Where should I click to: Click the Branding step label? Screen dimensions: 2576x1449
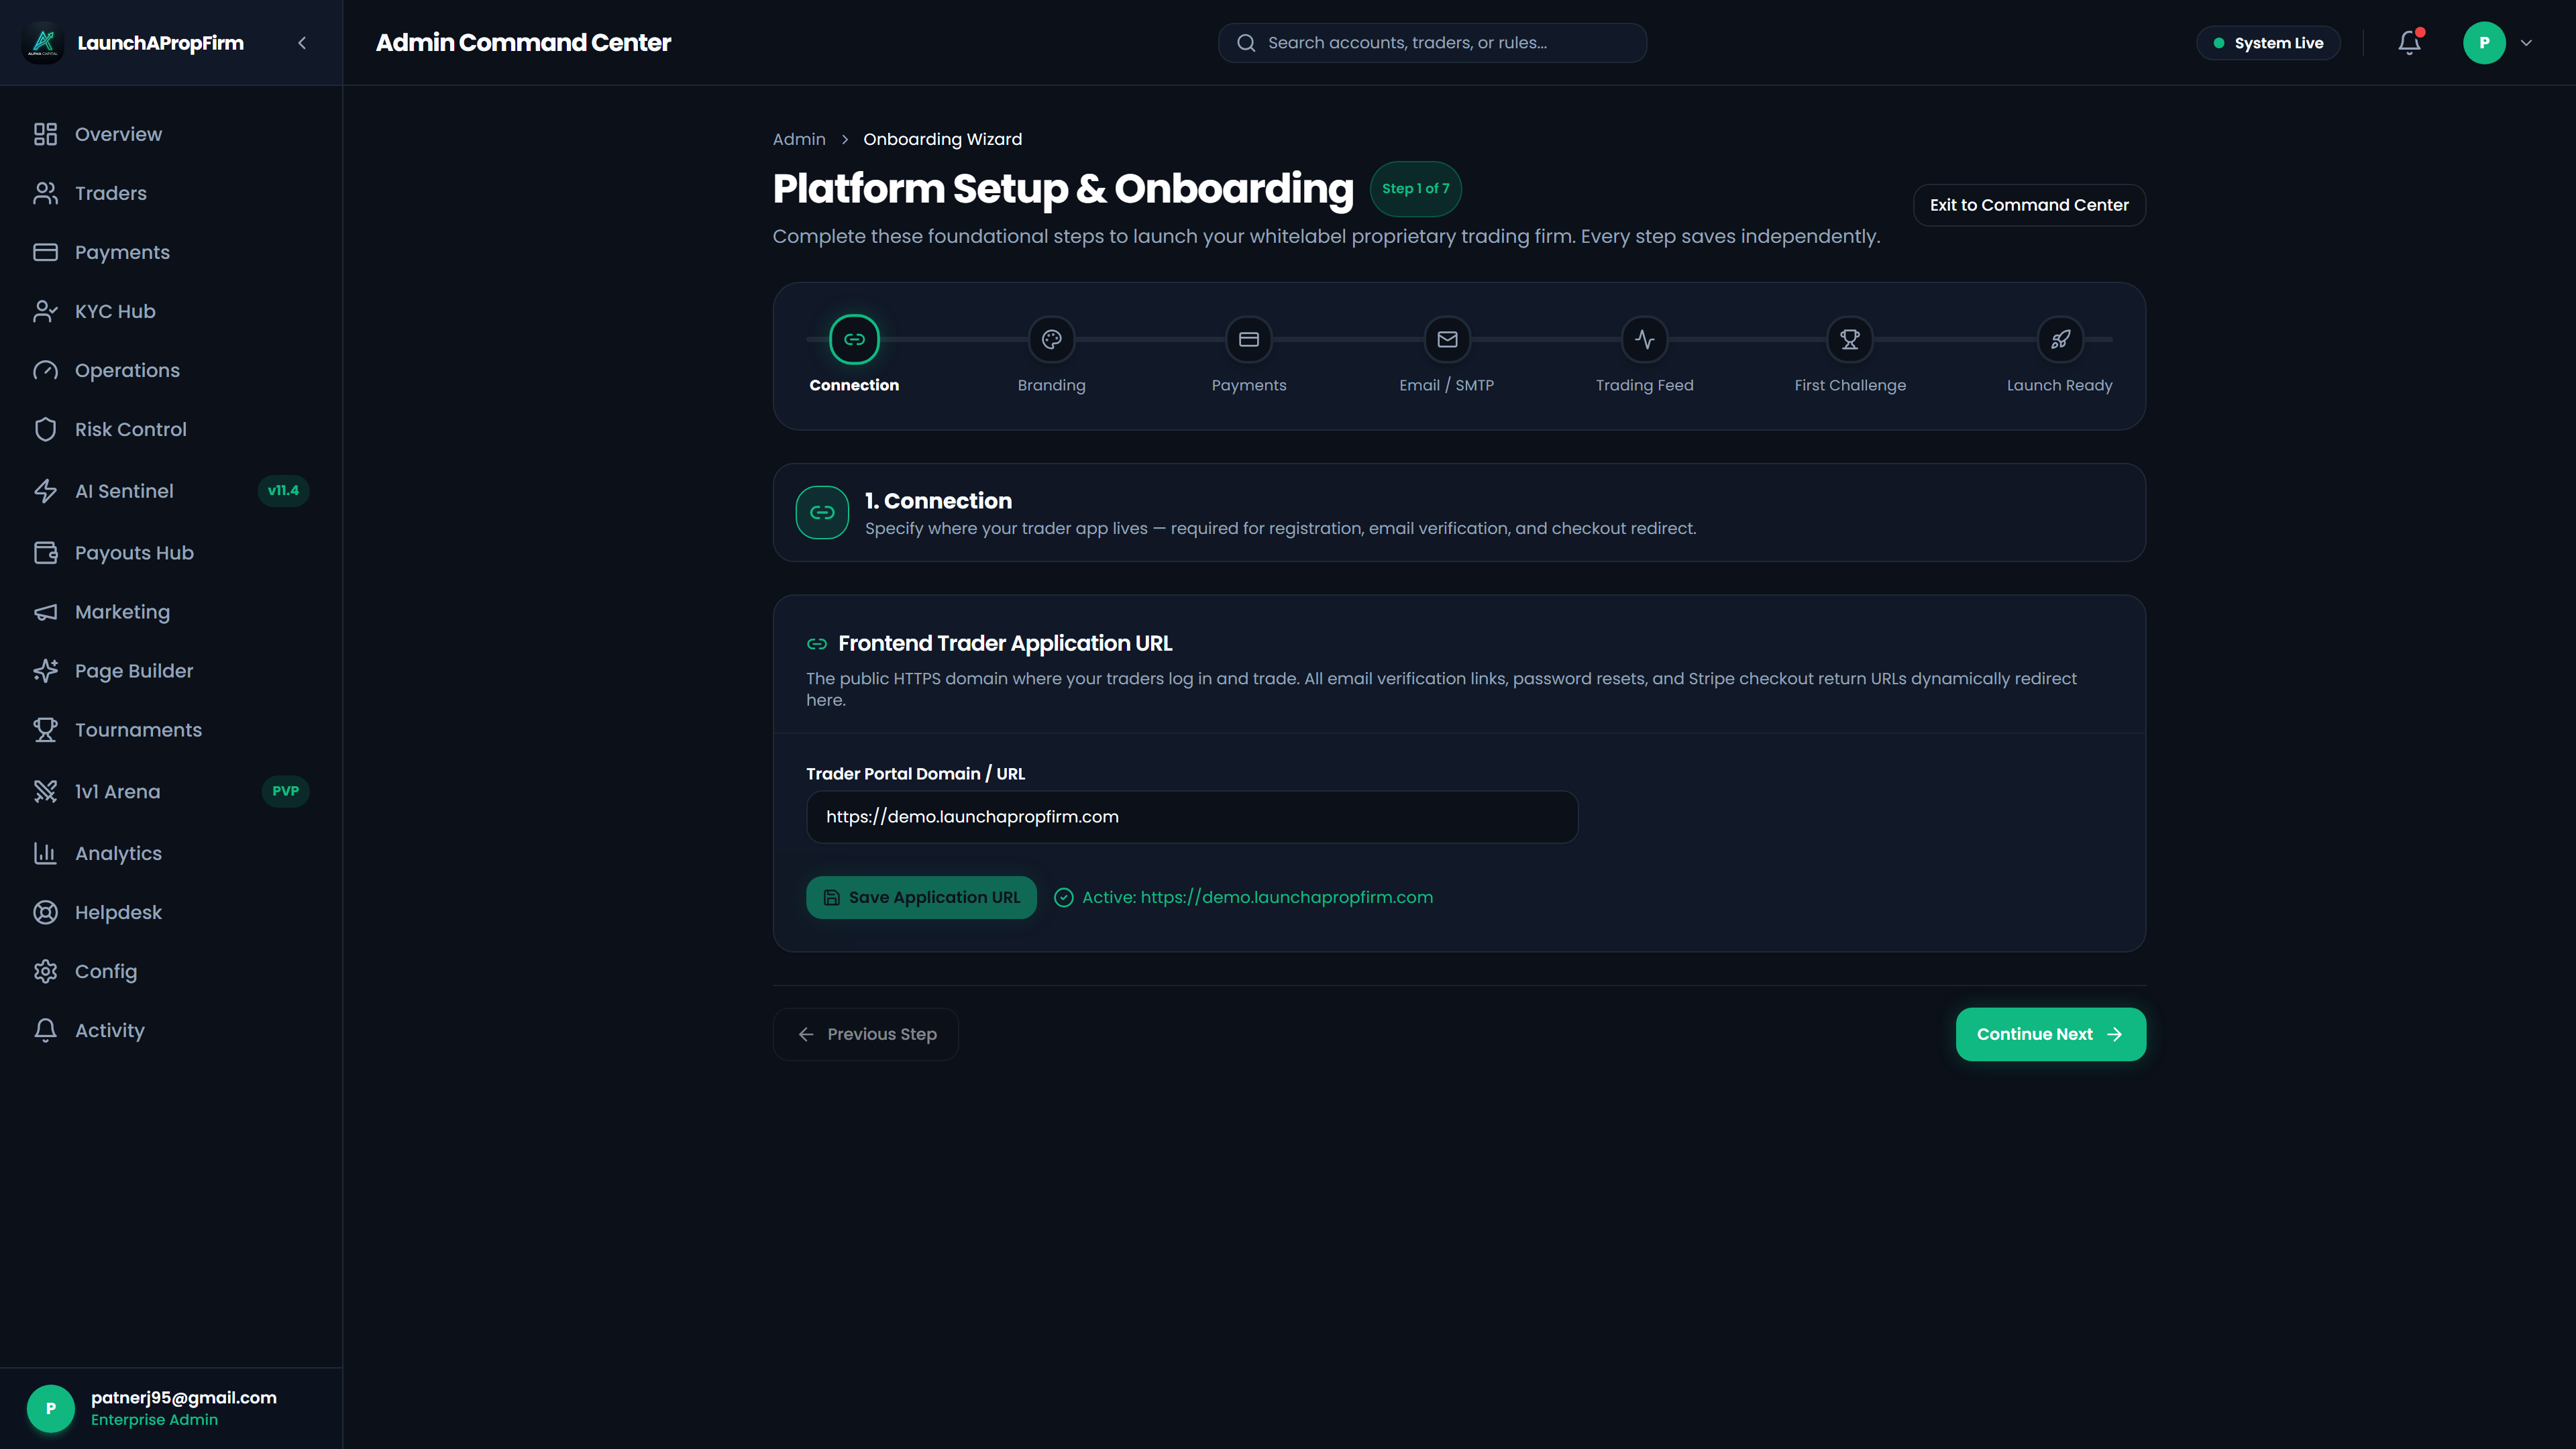(1052, 386)
